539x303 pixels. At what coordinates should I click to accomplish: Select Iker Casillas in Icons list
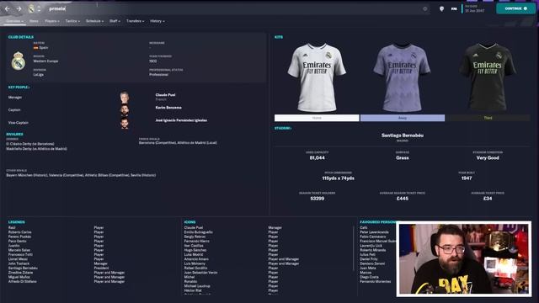pyautogui.click(x=194, y=246)
